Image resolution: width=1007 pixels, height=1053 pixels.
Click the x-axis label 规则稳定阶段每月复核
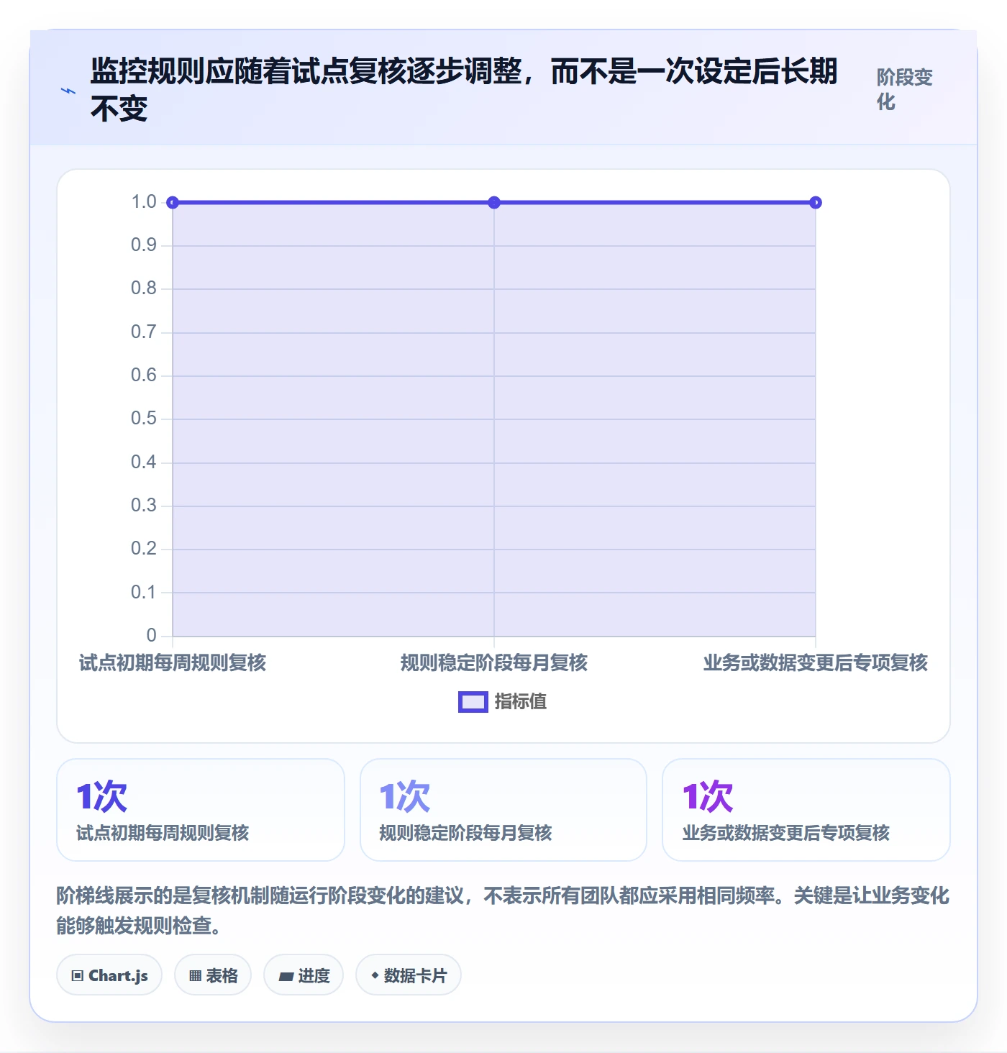point(494,662)
